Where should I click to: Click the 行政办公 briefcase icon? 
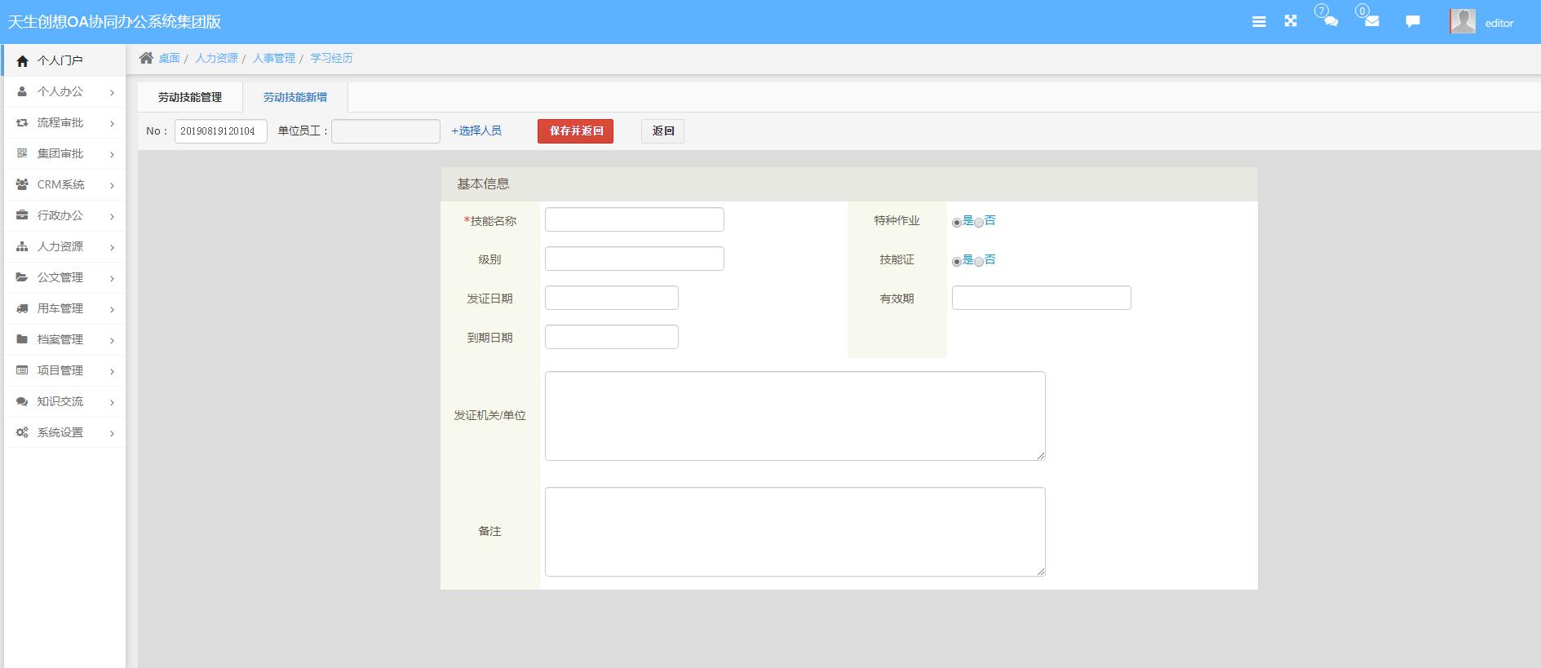coord(22,215)
